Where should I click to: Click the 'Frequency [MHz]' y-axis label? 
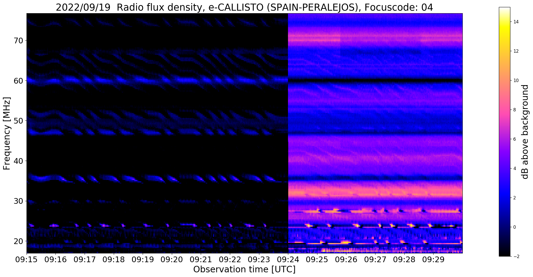click(7, 133)
